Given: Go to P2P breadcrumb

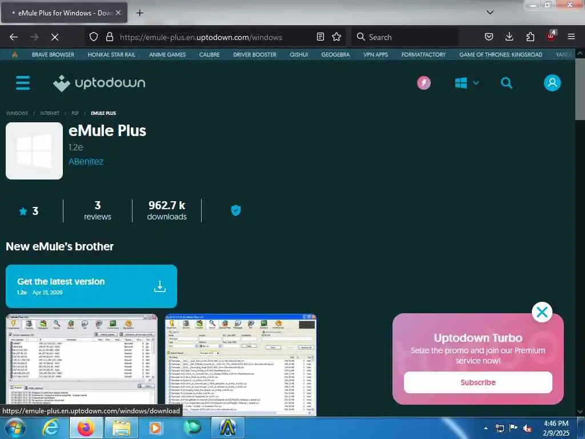Looking at the screenshot, I should pos(75,113).
